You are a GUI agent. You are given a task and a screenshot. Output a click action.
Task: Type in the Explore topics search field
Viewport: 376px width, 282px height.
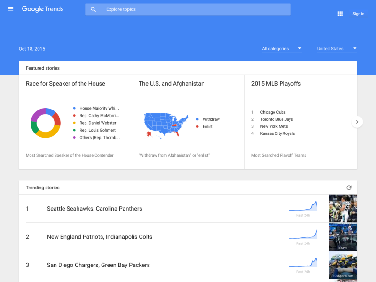[x=193, y=9]
